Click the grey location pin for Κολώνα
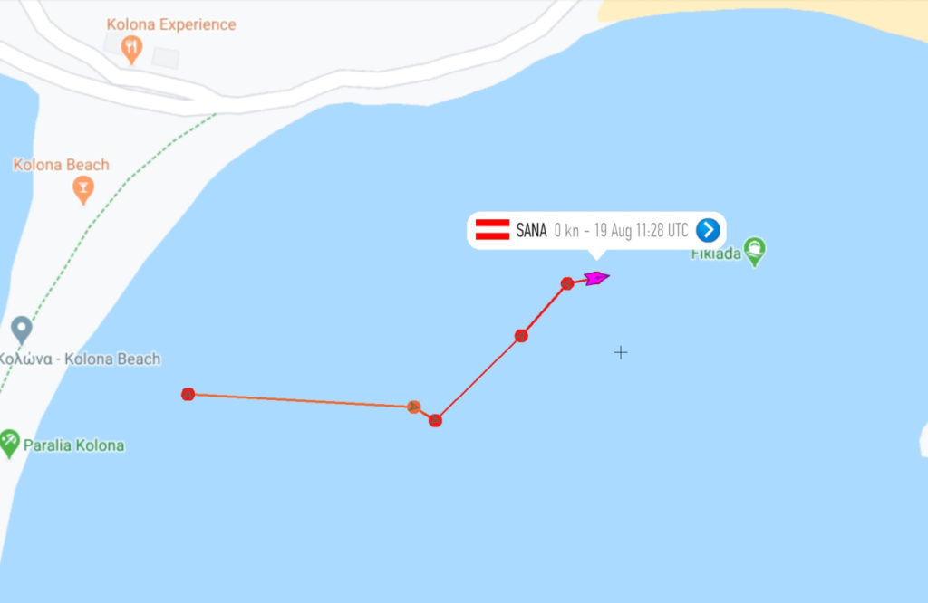This screenshot has height=603, width=928. tap(22, 330)
